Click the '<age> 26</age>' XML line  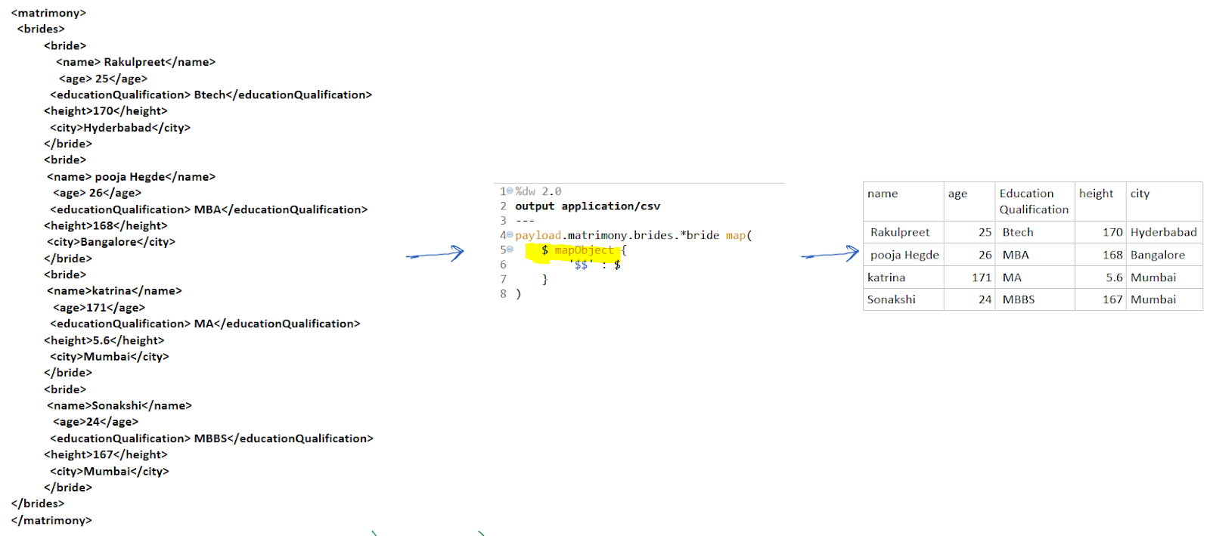point(97,193)
